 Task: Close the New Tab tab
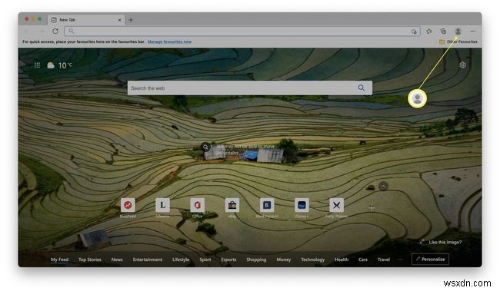point(119,20)
